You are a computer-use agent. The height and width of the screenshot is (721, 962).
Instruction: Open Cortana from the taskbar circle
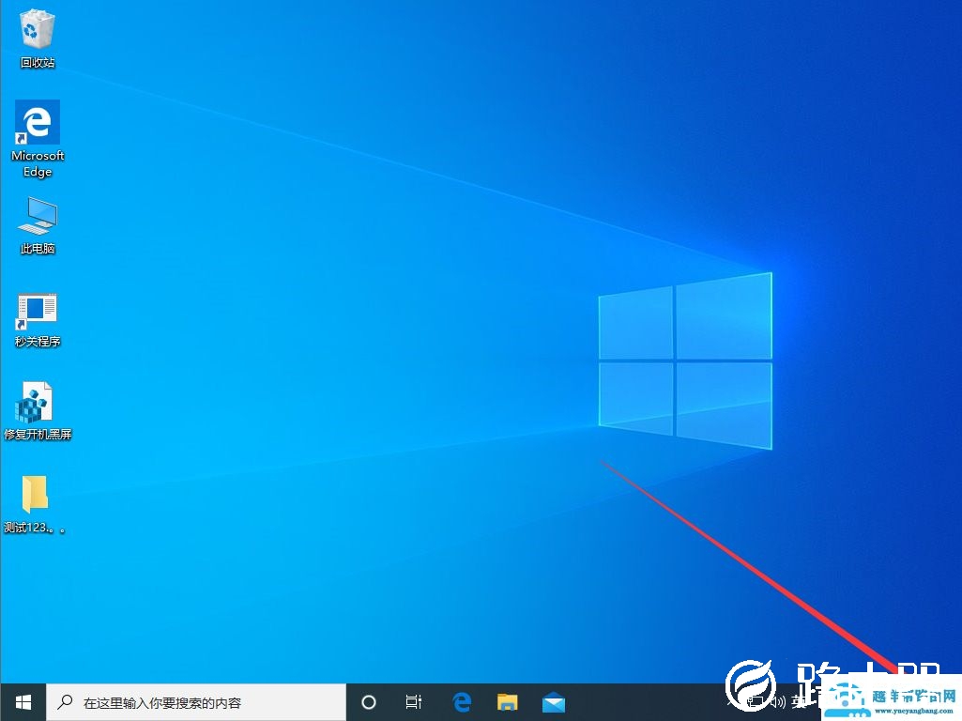click(369, 702)
